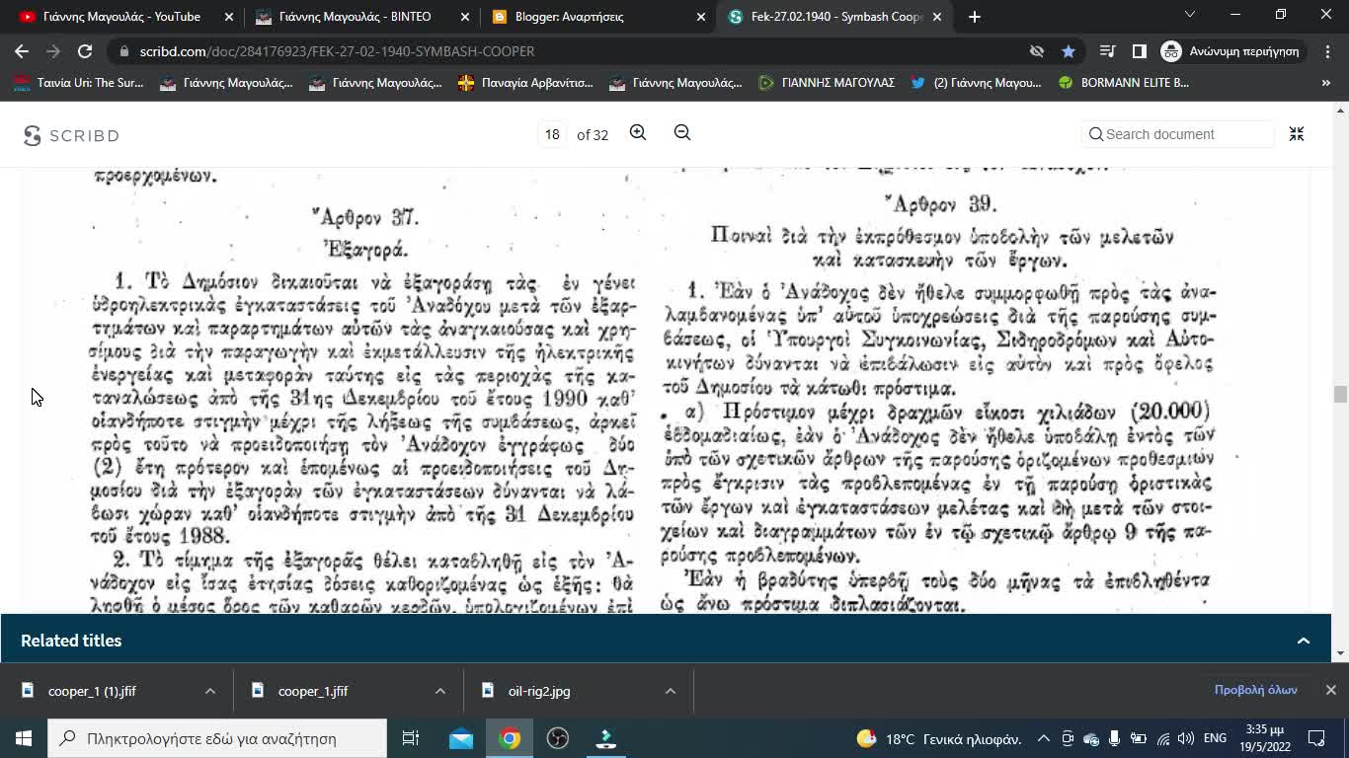Open Google Chrome from the taskbar
The image size is (1349, 758).
tap(510, 738)
